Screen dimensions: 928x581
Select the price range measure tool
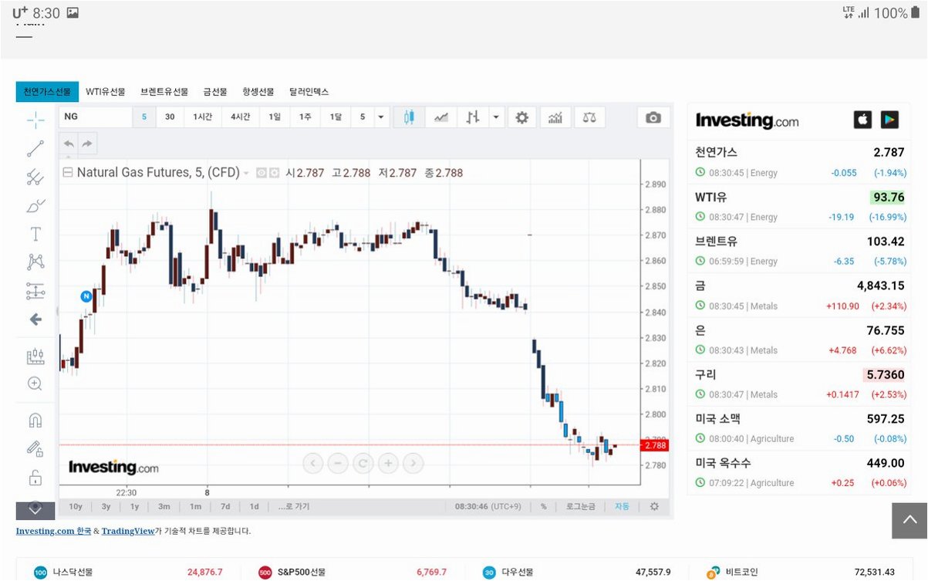pyautogui.click(x=35, y=356)
